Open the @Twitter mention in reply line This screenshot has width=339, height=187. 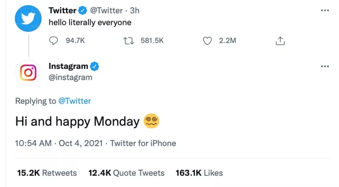coord(75,101)
